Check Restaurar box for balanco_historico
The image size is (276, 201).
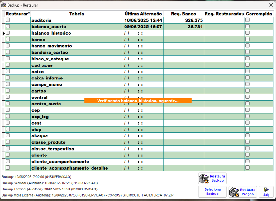[x=8, y=33]
